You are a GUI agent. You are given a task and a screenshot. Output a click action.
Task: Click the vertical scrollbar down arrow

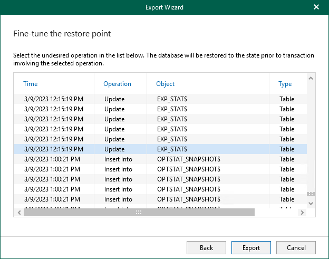point(311,203)
